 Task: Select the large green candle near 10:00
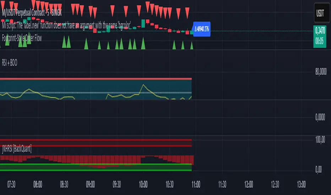(143, 23)
